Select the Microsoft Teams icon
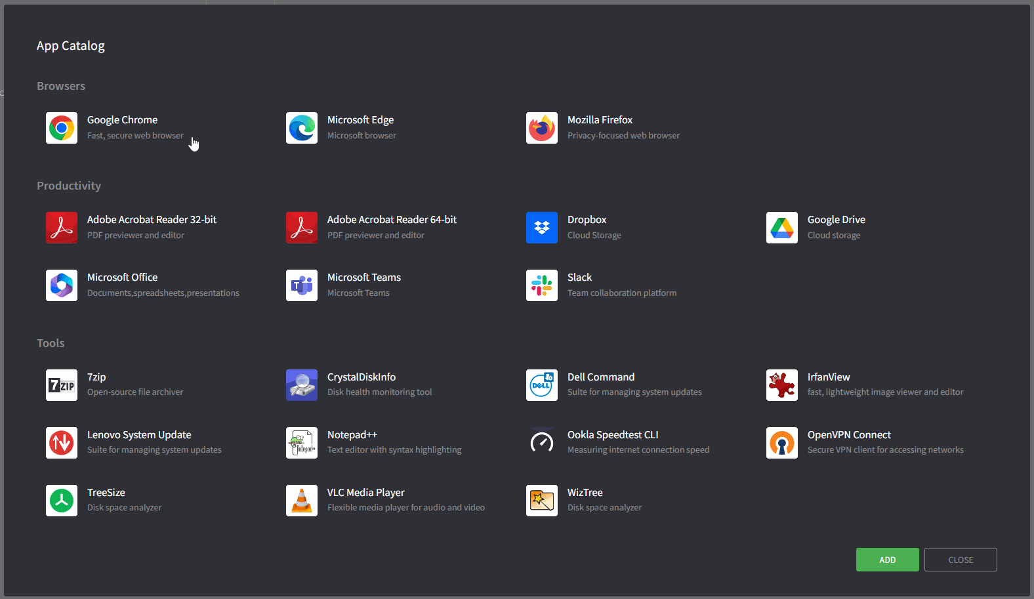Viewport: 1034px width, 599px height. click(302, 285)
